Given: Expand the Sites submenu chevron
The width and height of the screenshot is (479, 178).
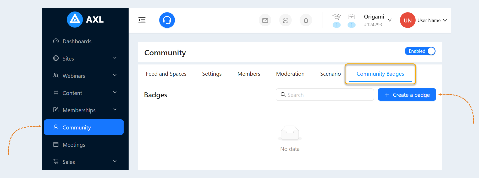Looking at the screenshot, I should (x=115, y=58).
